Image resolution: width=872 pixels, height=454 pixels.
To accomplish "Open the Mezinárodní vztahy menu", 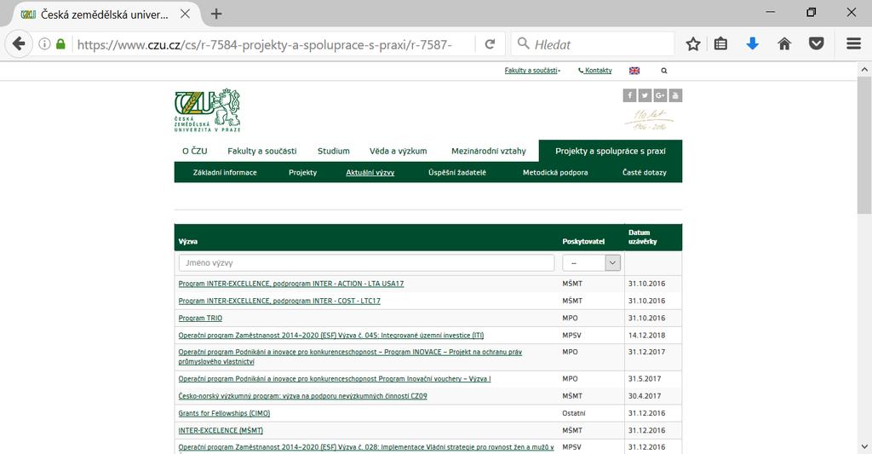I will tap(488, 151).
